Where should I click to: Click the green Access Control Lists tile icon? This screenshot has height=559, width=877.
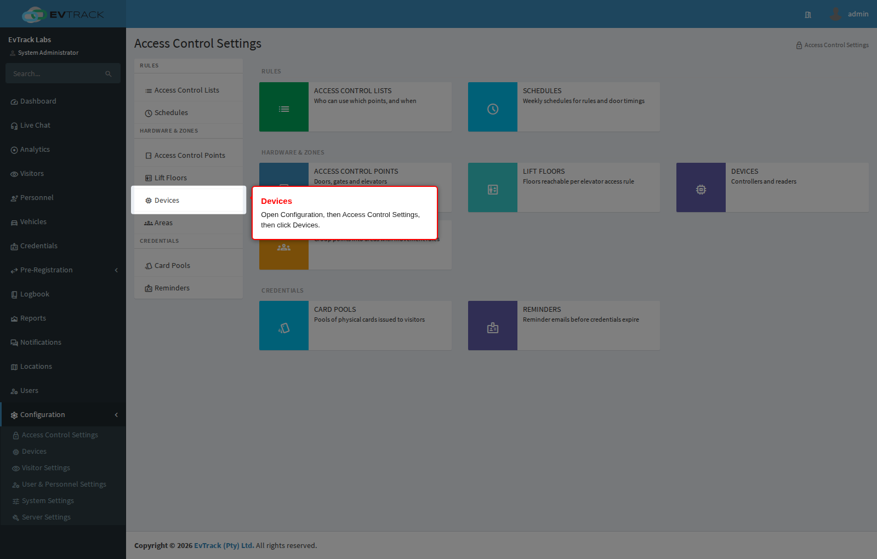point(284,107)
